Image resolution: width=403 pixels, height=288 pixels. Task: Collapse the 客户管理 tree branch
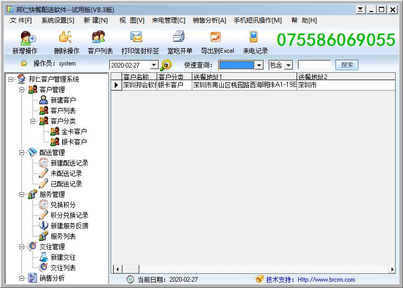tap(22, 90)
